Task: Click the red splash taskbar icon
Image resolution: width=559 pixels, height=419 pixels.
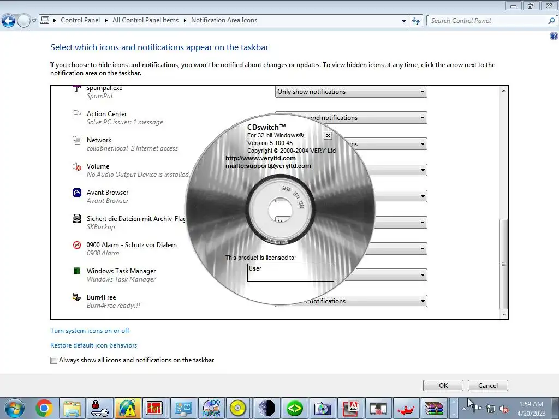Action: [406, 408]
